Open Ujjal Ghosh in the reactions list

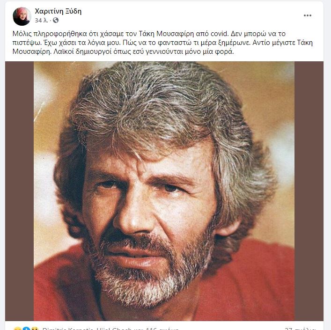pyautogui.click(x=114, y=329)
